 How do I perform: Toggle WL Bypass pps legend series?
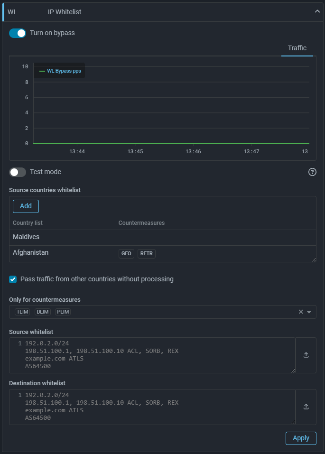pyautogui.click(x=60, y=71)
